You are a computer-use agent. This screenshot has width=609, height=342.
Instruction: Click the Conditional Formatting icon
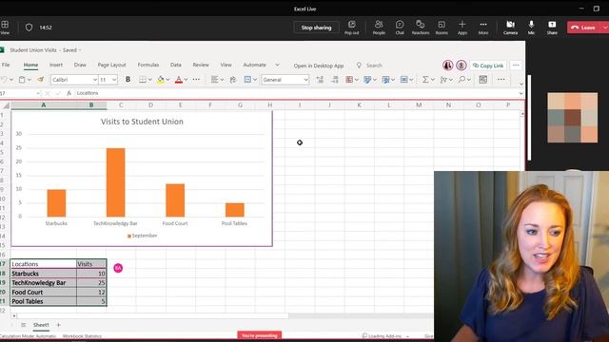tap(349, 80)
